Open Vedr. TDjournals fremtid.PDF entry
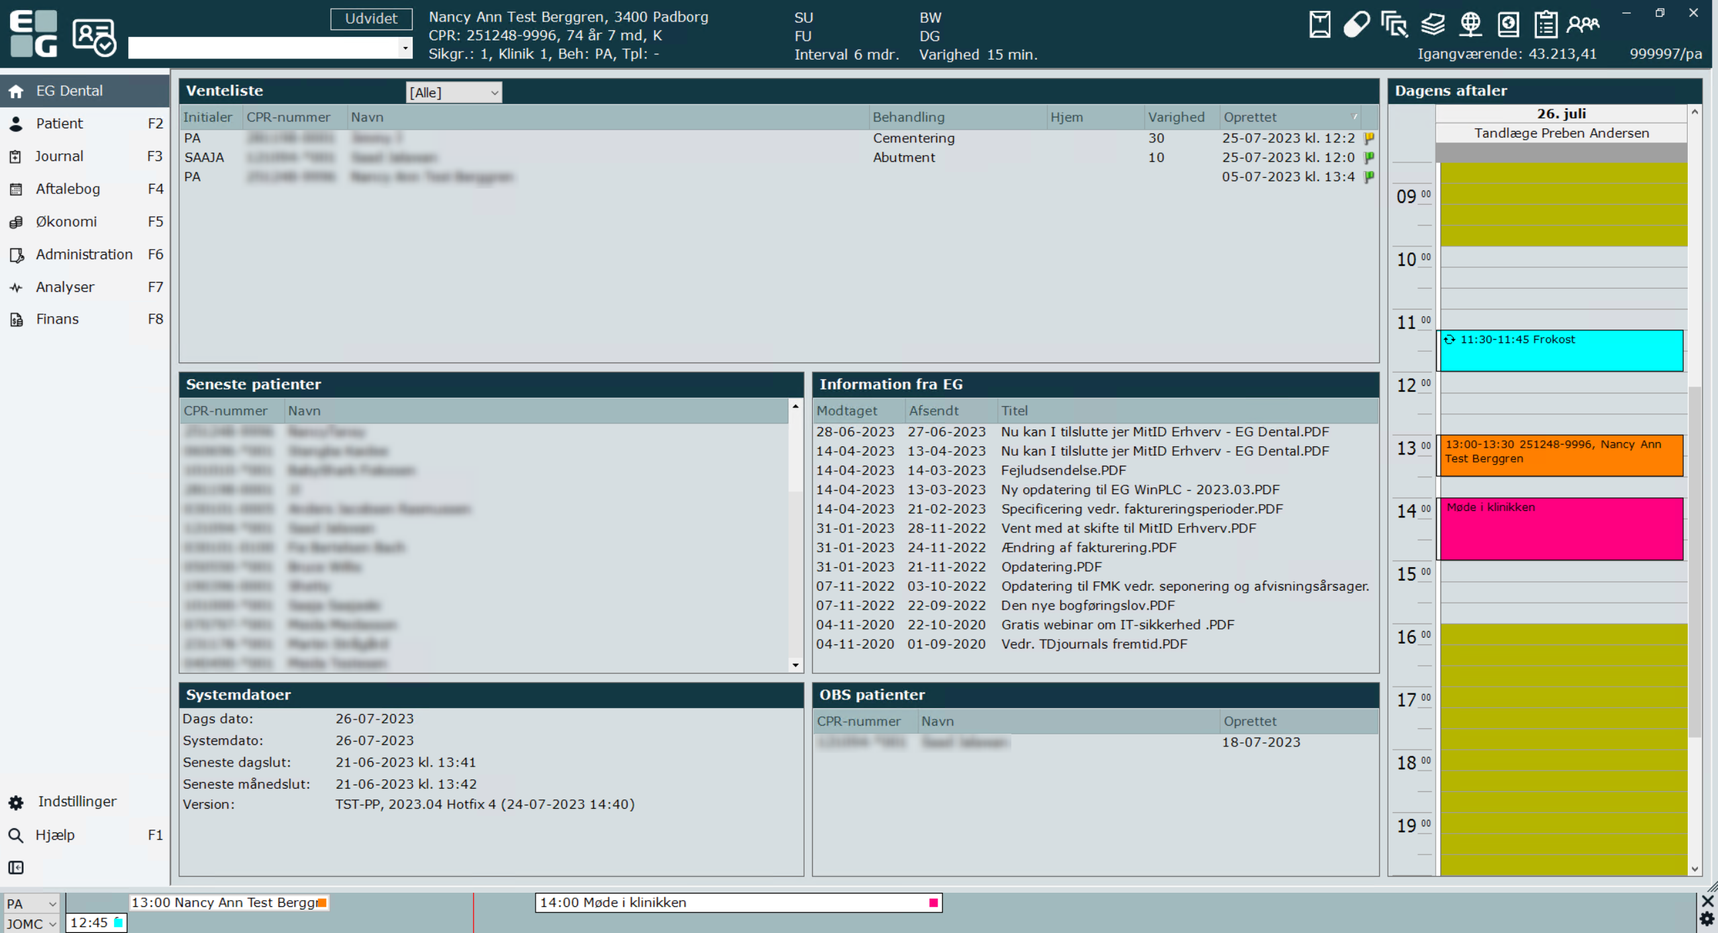Screen dimensions: 1718x933 click(1094, 644)
